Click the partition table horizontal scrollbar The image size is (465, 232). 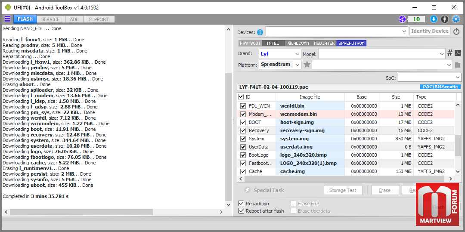point(344,179)
